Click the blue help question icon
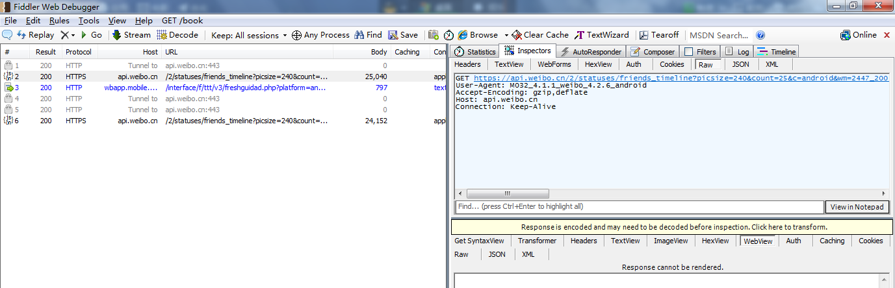Screen dimensions: 895x288 tap(760, 35)
